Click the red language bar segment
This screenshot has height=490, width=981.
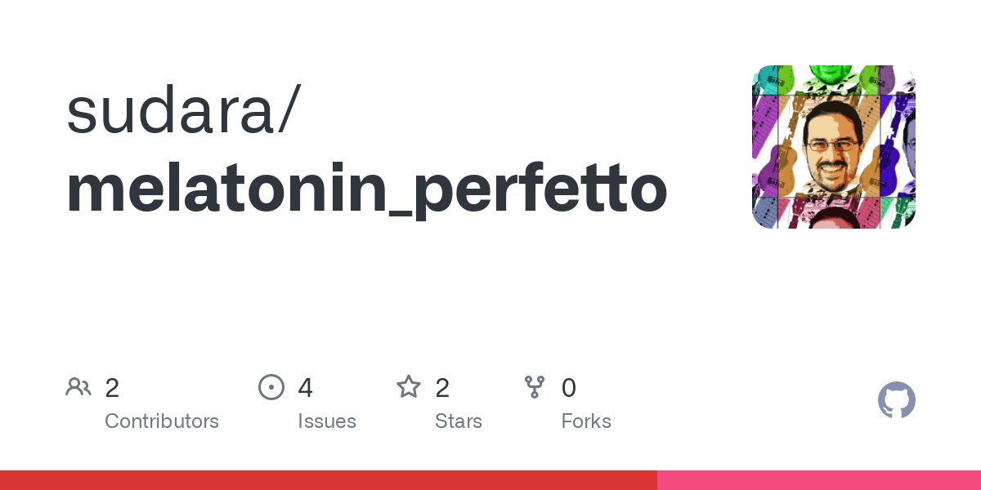327,480
